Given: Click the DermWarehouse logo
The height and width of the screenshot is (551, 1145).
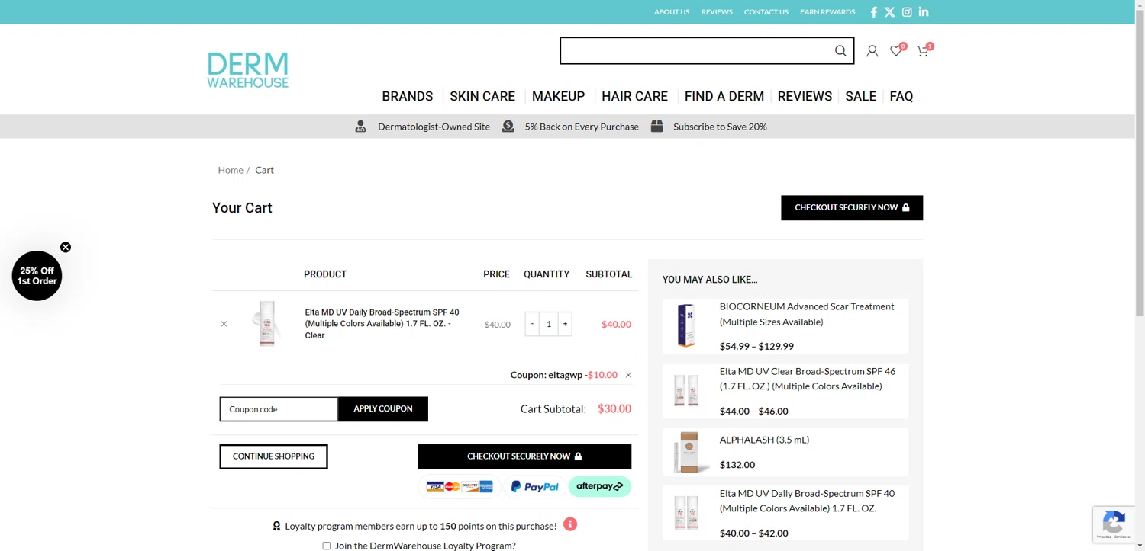Looking at the screenshot, I should 248,70.
